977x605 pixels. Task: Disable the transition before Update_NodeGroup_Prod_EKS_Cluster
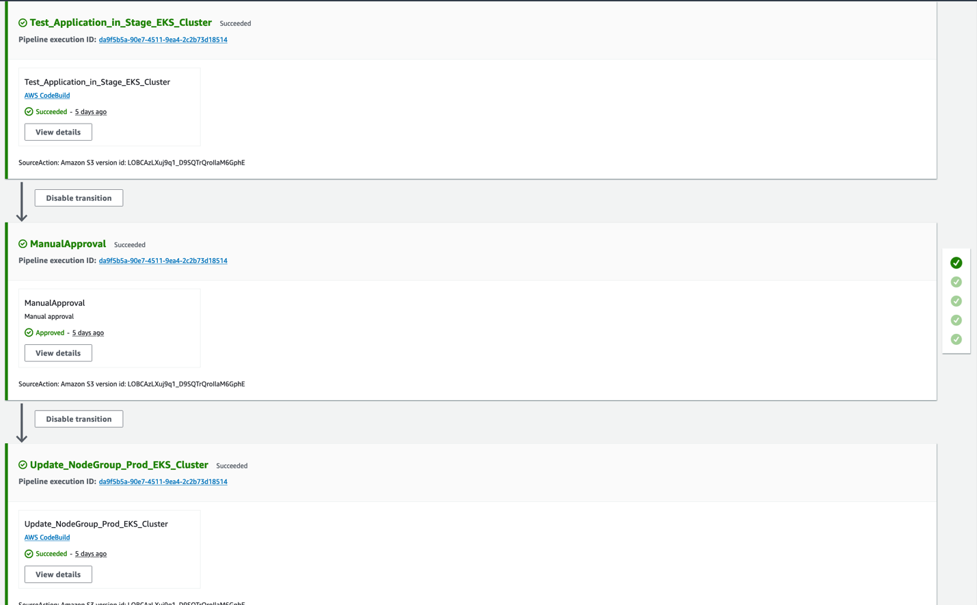point(79,418)
